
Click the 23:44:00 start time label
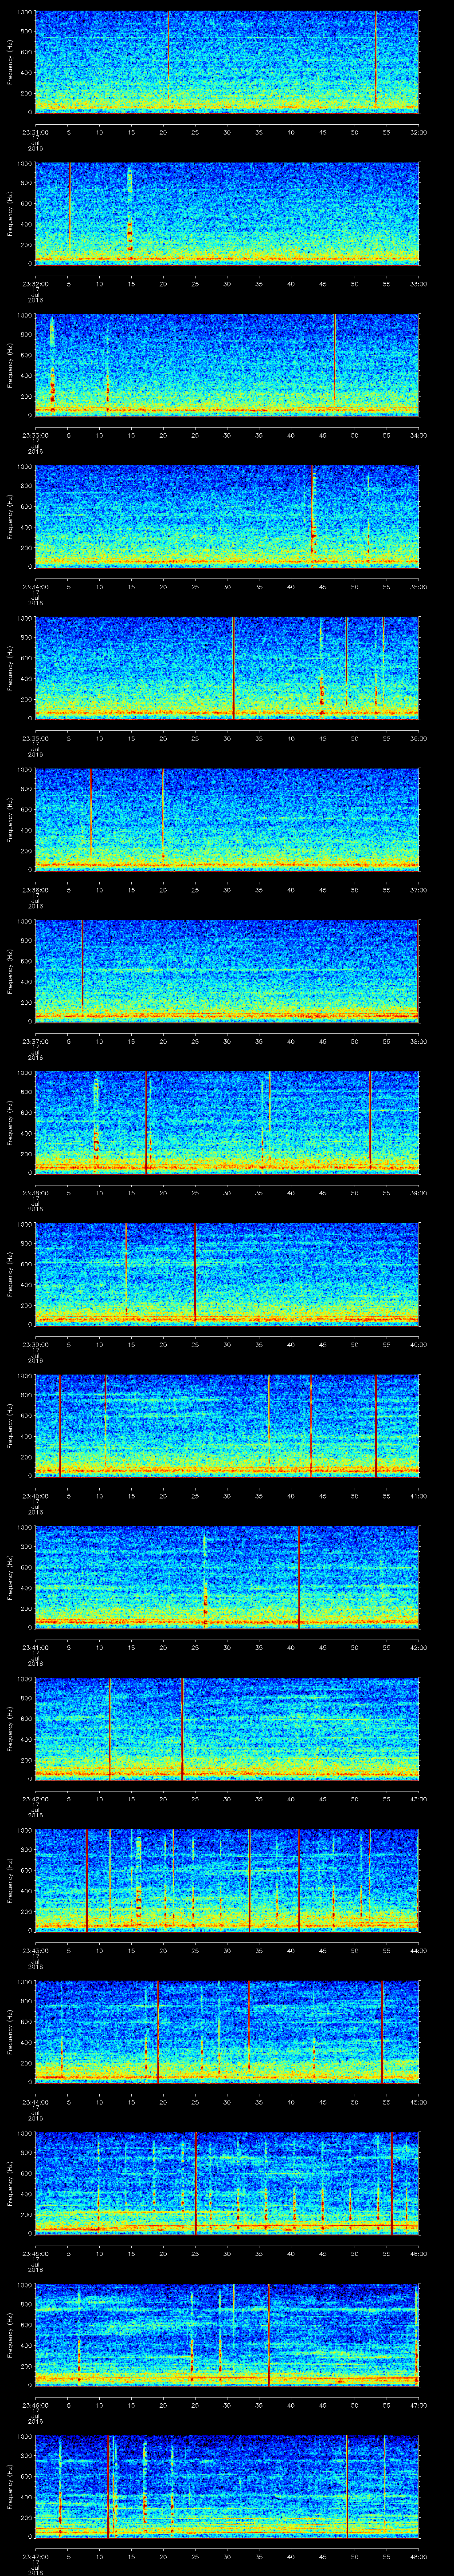tap(35, 2101)
